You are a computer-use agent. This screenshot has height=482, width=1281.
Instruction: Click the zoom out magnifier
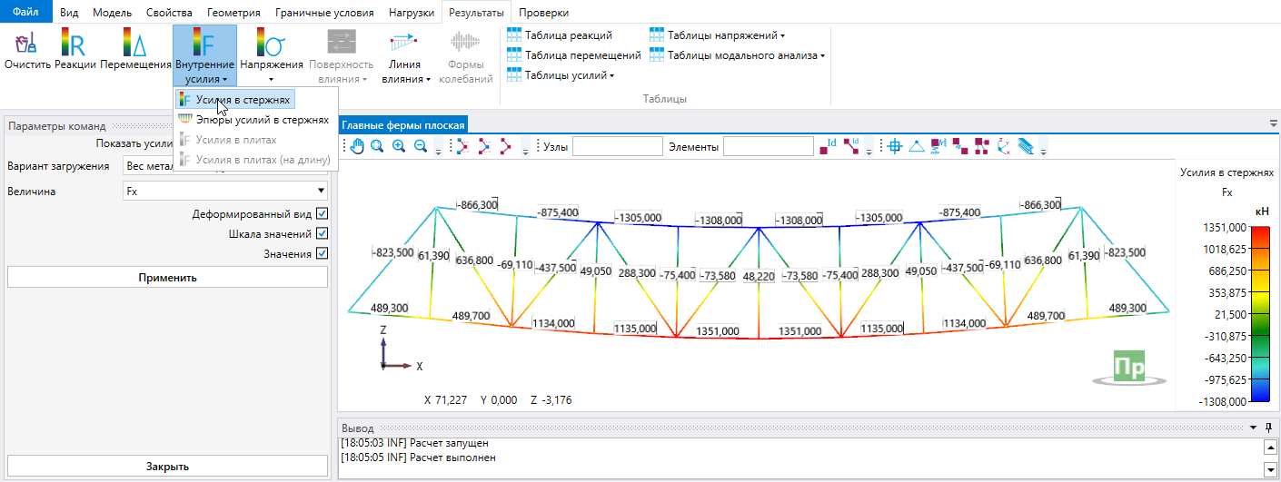tap(421, 146)
